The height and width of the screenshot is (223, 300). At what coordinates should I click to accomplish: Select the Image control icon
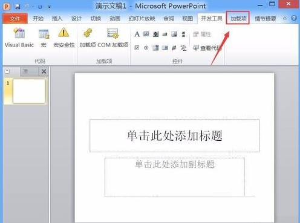click(x=174, y=34)
